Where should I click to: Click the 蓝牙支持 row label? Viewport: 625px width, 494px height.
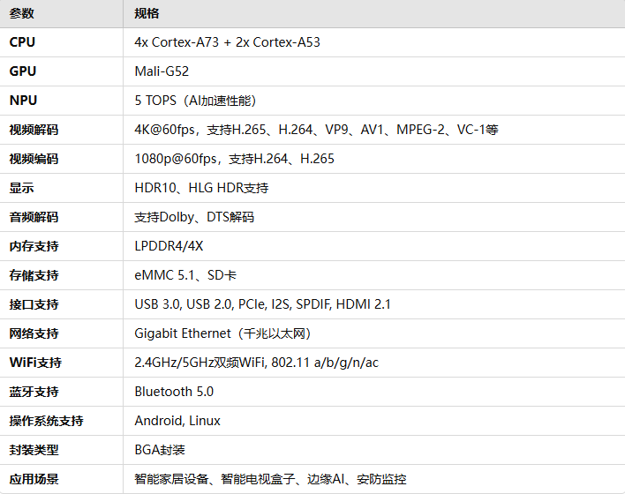tap(34, 392)
